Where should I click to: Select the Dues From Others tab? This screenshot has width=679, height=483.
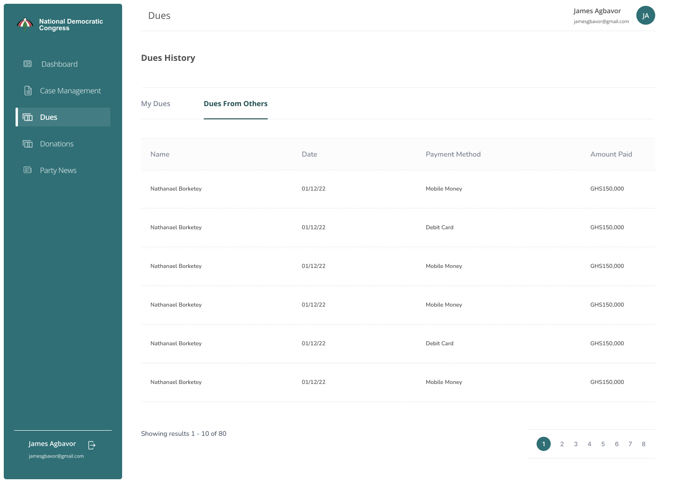click(x=235, y=104)
